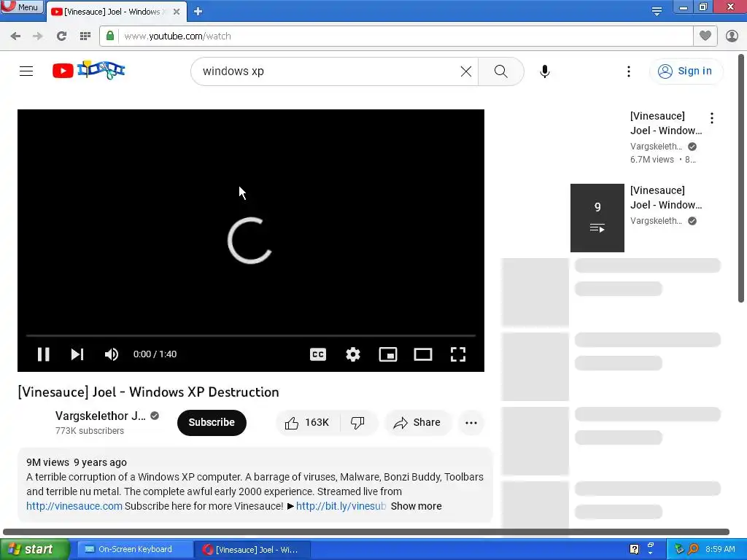Select the Opera Vinesauce taskbar button
Viewport: 747px width, 560px height.
click(x=252, y=550)
